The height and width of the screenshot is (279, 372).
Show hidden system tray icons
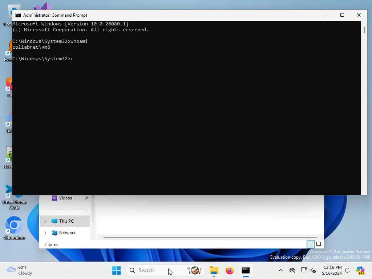point(281,270)
